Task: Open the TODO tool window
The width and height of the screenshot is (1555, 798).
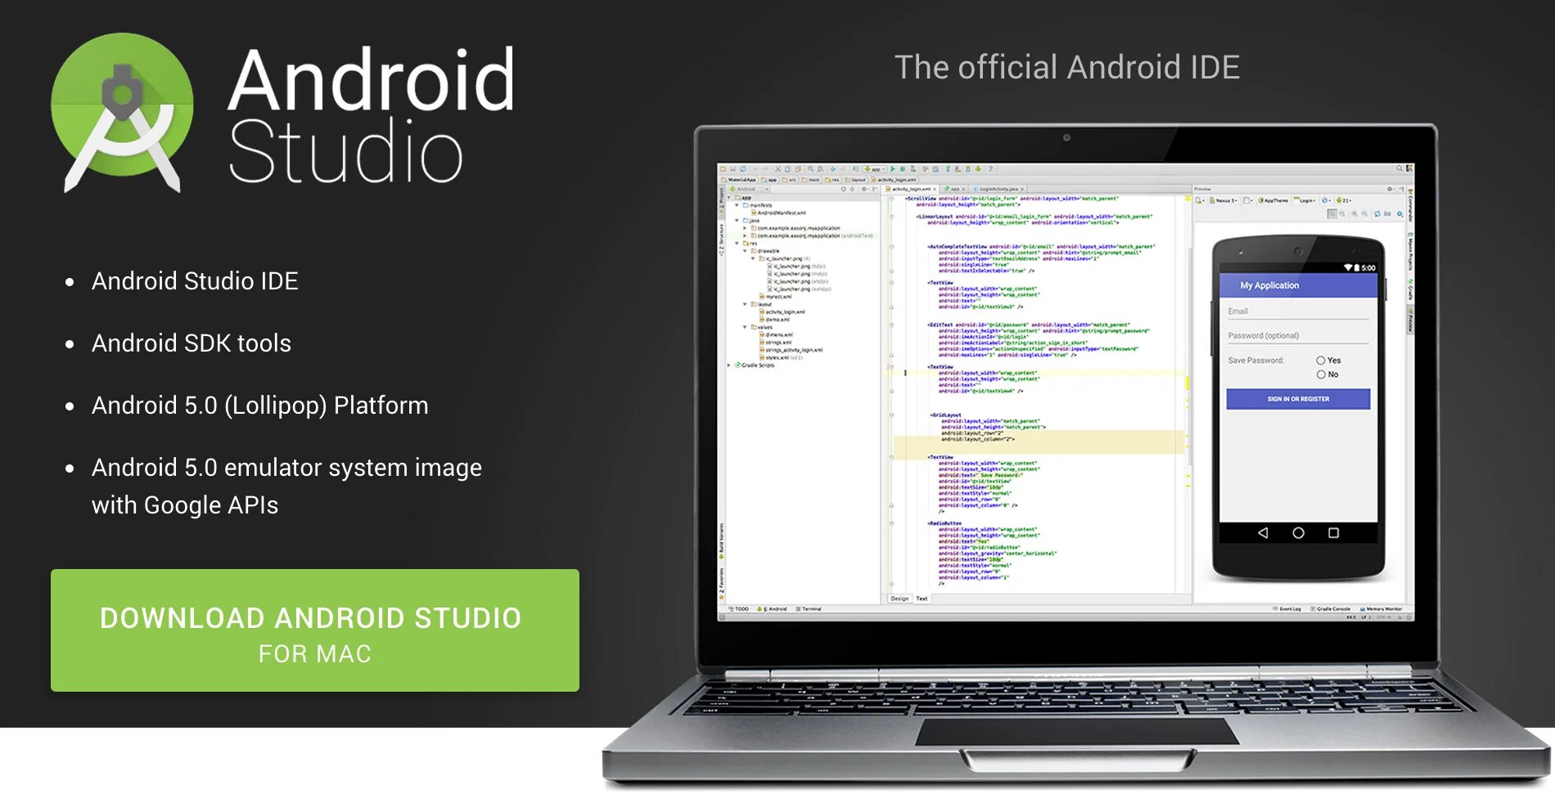Action: pyautogui.click(x=737, y=609)
